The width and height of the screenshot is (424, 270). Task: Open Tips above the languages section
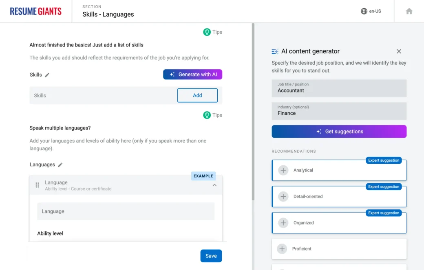point(212,115)
